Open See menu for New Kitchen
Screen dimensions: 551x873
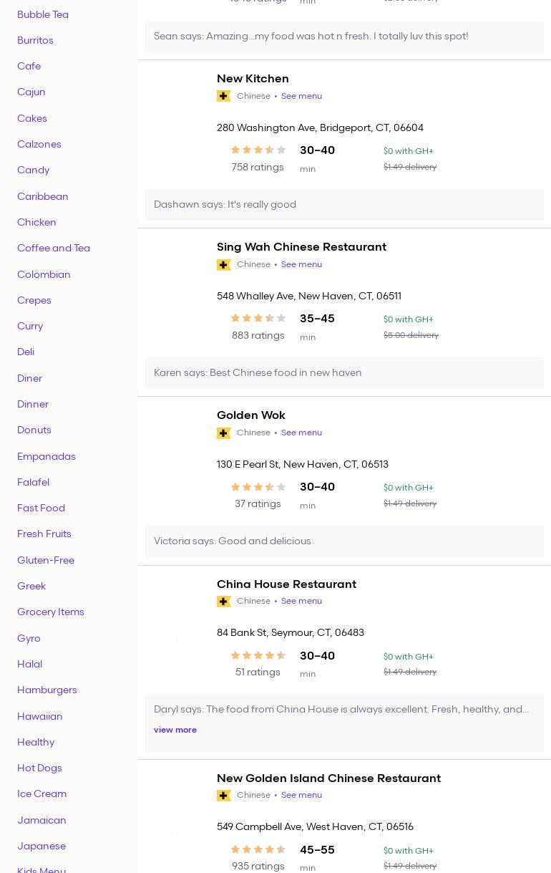coord(301,96)
